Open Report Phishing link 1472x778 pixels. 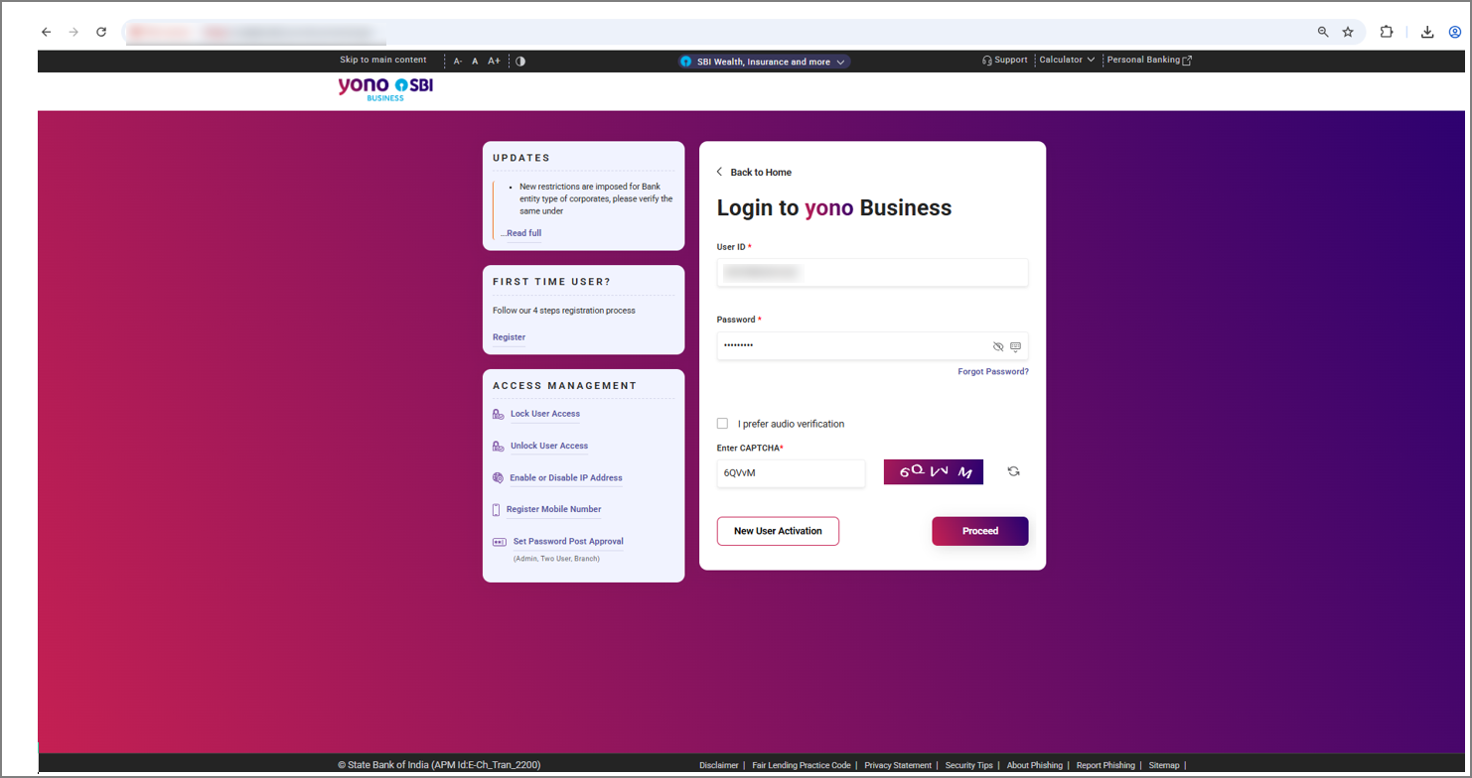click(x=1105, y=765)
